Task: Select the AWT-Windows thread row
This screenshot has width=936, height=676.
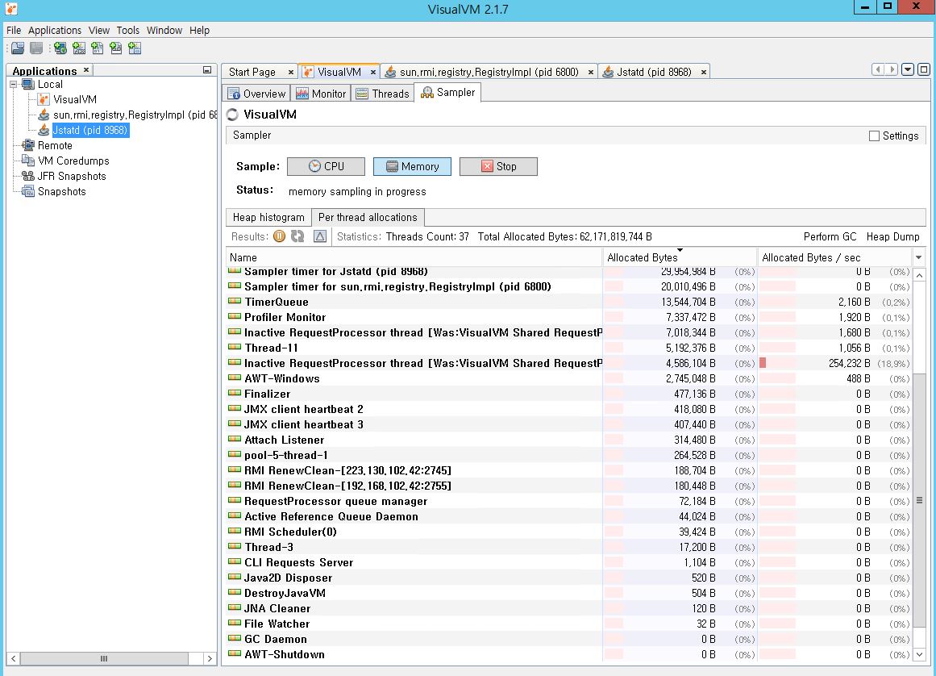Action: (x=569, y=378)
